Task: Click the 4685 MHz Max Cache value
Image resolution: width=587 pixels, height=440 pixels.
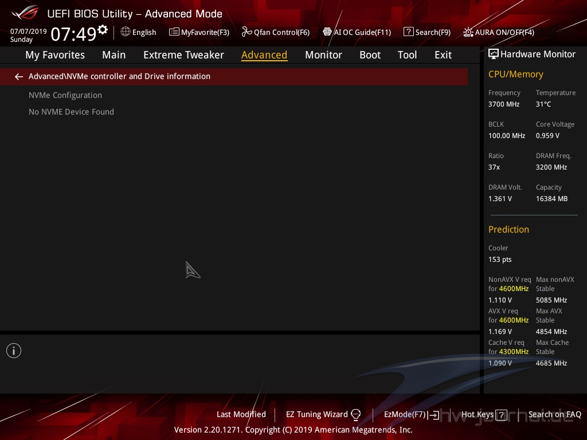Action: tap(551, 363)
